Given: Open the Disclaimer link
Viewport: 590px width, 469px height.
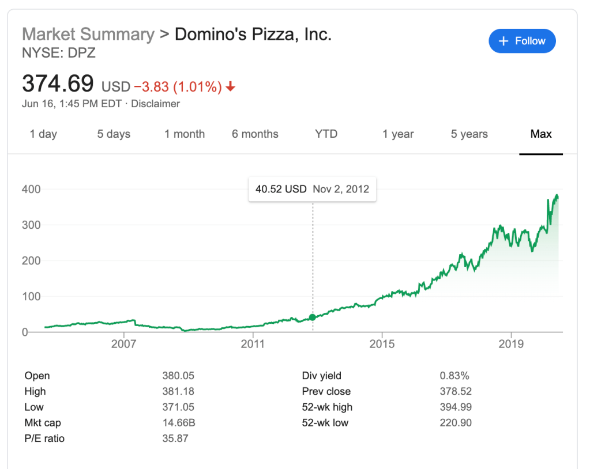Looking at the screenshot, I should point(156,104).
